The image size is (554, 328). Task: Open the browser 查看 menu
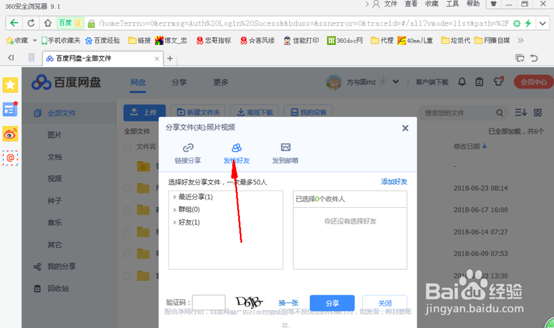point(411,4)
